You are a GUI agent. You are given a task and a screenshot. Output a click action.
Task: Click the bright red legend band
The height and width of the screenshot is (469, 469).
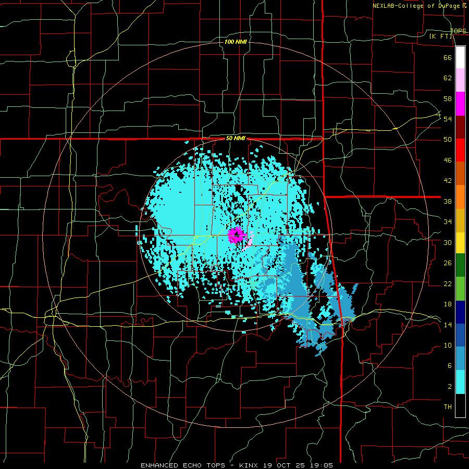click(460, 150)
